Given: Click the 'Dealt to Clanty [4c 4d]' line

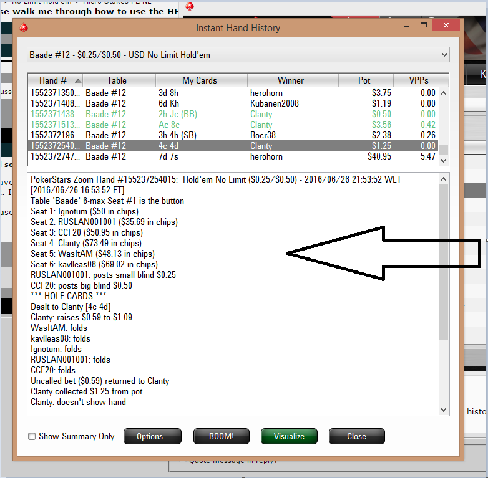Looking at the screenshot, I should coord(71,307).
